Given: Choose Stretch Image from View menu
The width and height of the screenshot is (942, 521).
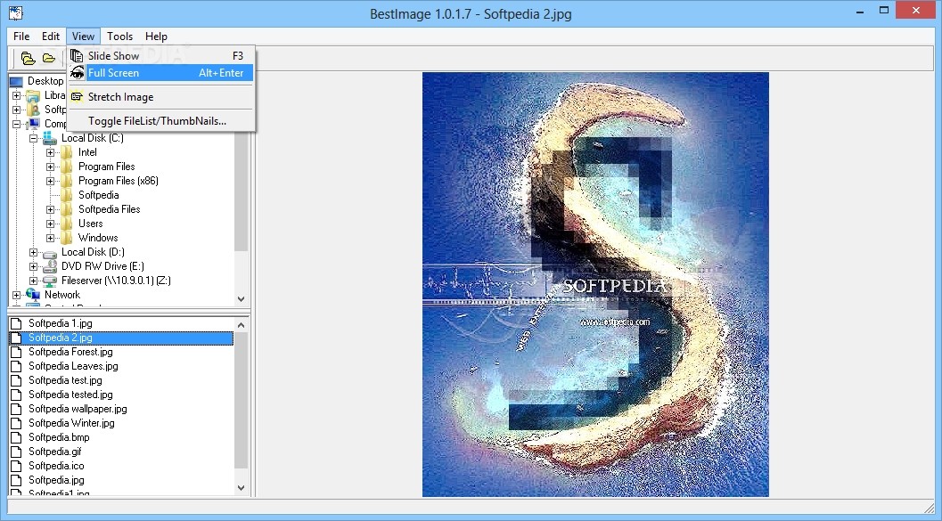Looking at the screenshot, I should [x=161, y=97].
